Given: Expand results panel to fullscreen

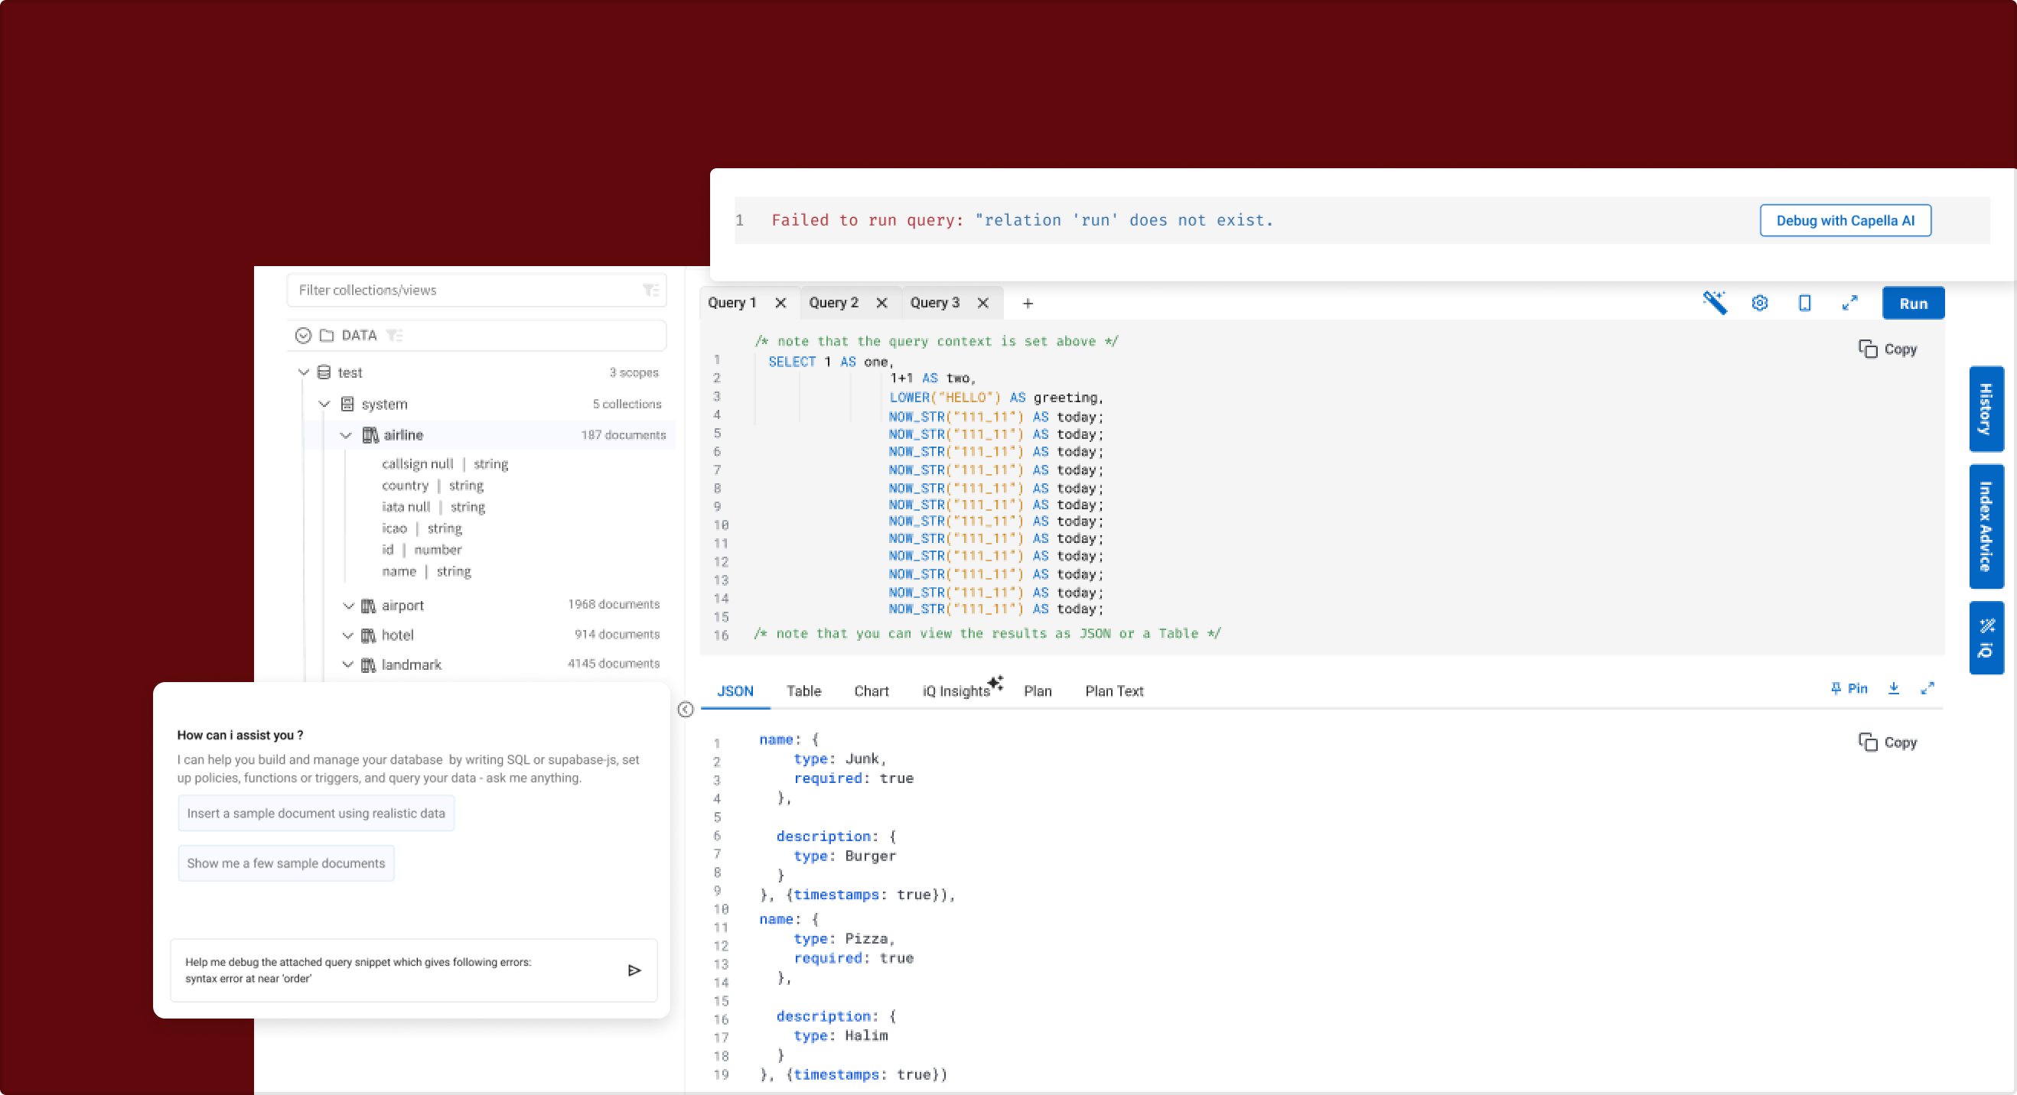Looking at the screenshot, I should click(x=1927, y=688).
